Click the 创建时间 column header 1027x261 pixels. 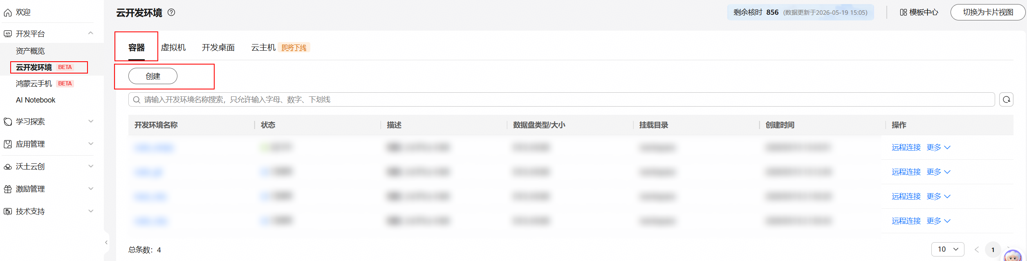coord(780,125)
